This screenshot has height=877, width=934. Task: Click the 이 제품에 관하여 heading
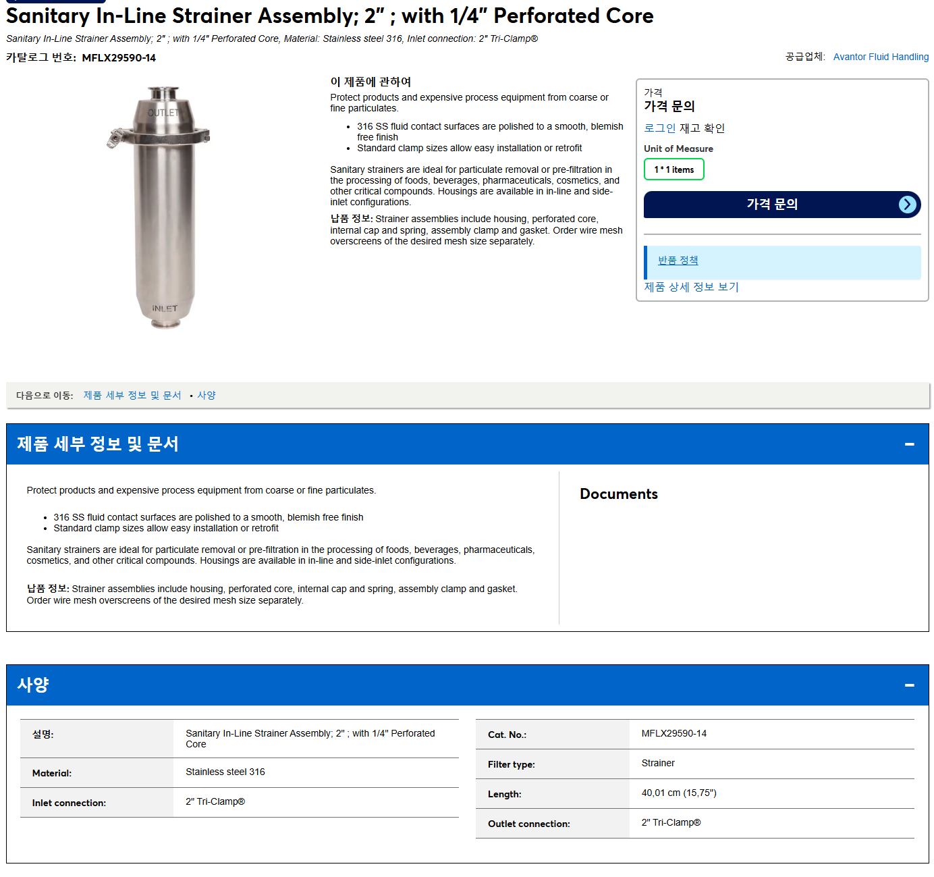coord(370,82)
